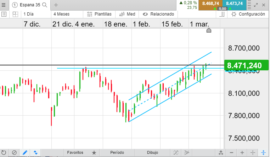Click the 8.100,000 price axis label

click(244, 93)
